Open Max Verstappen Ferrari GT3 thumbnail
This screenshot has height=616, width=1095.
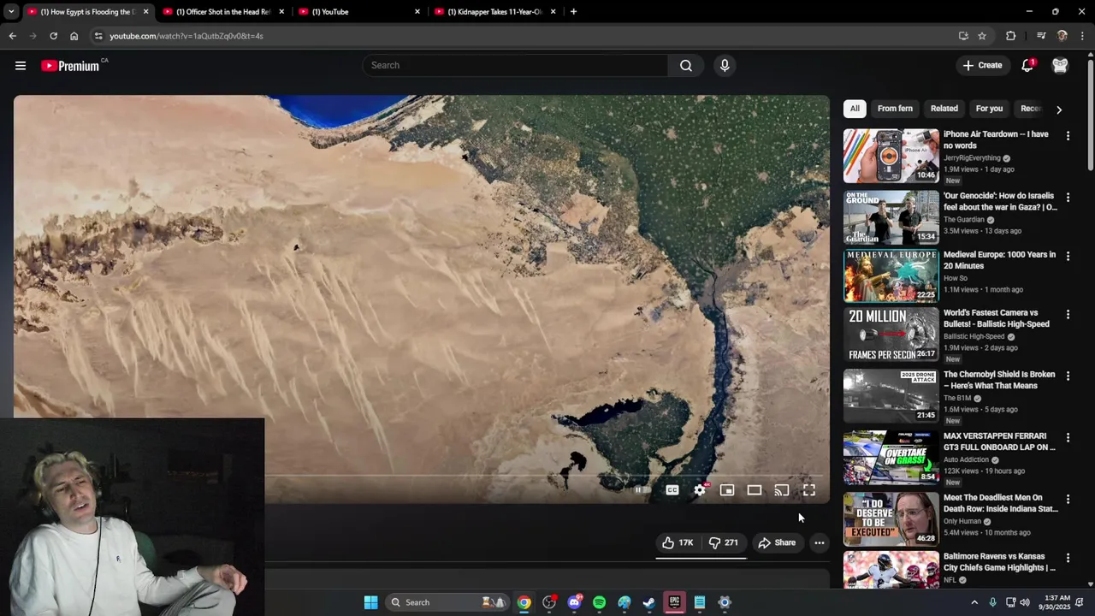(x=891, y=458)
